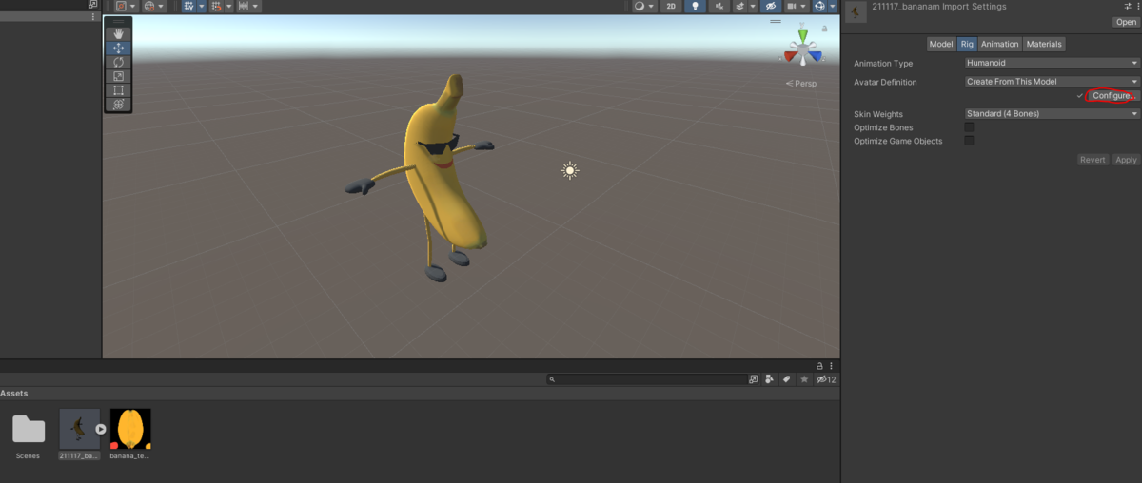
Task: Open the draw mode shading dropdown
Action: 644,6
